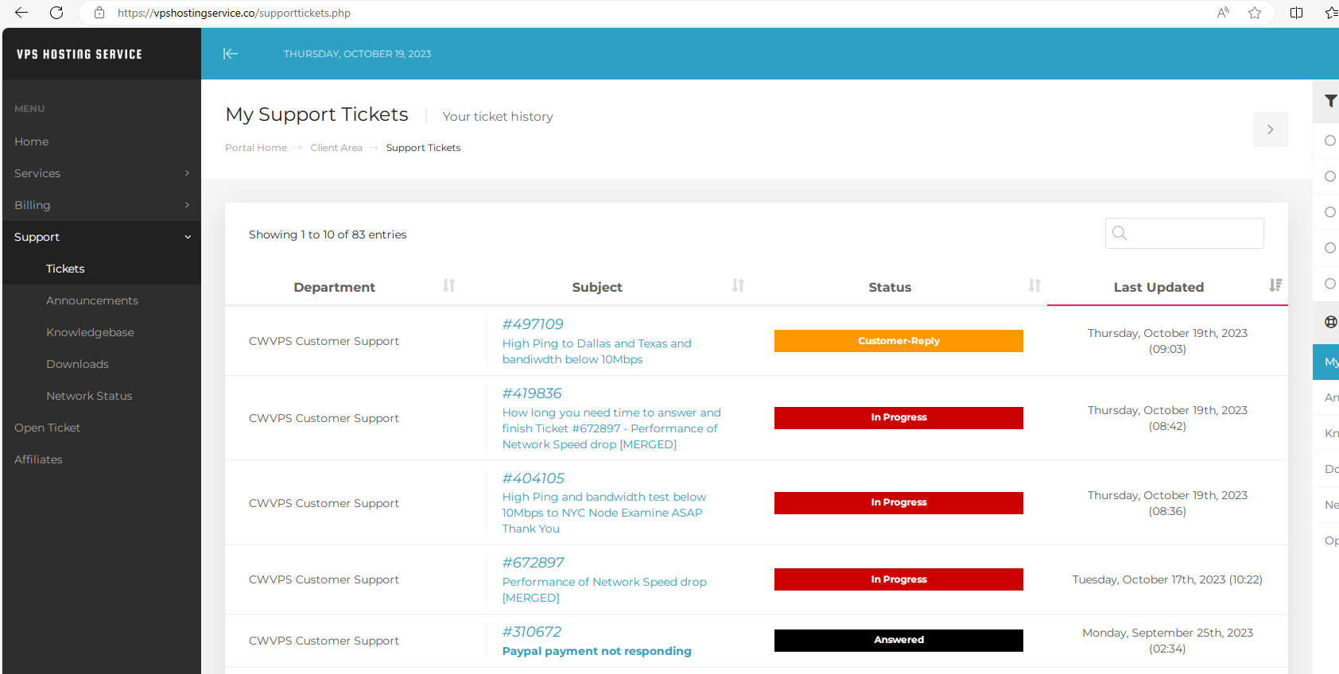The image size is (1339, 674).
Task: Open Announcements in the sidebar
Action: pyautogui.click(x=92, y=300)
